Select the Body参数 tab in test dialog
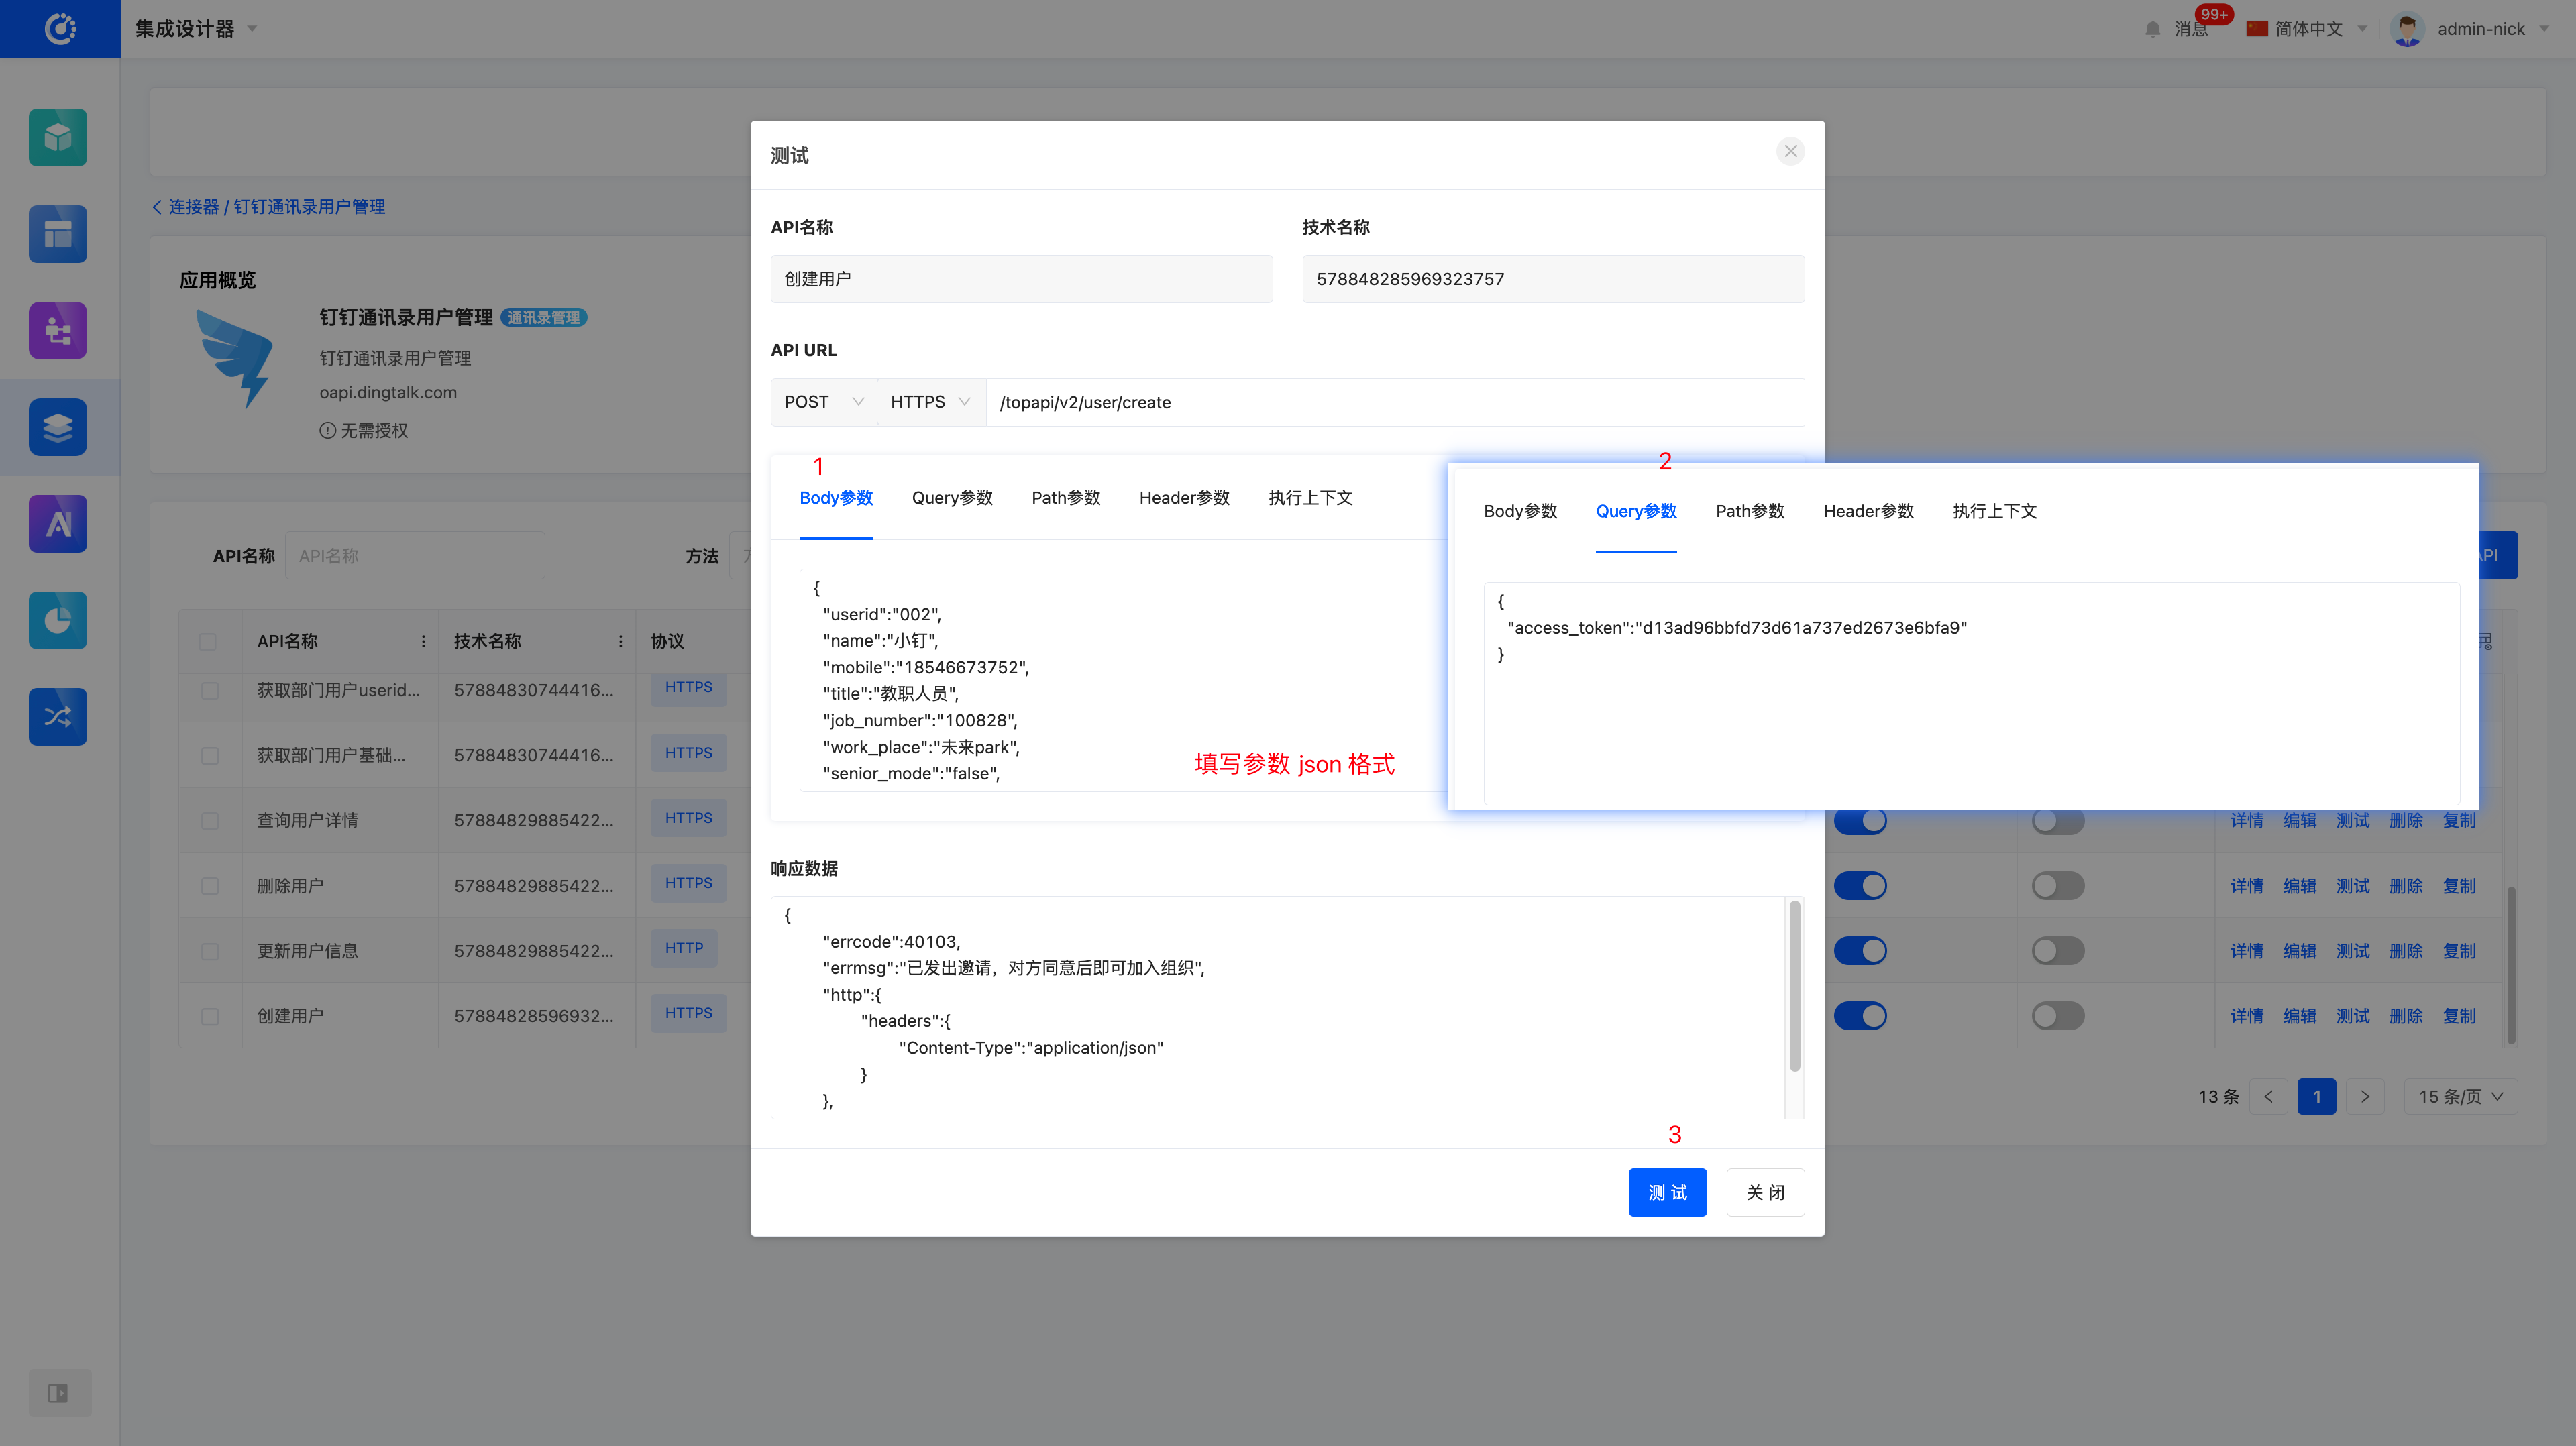Viewport: 2576px width, 1446px height. pos(836,498)
